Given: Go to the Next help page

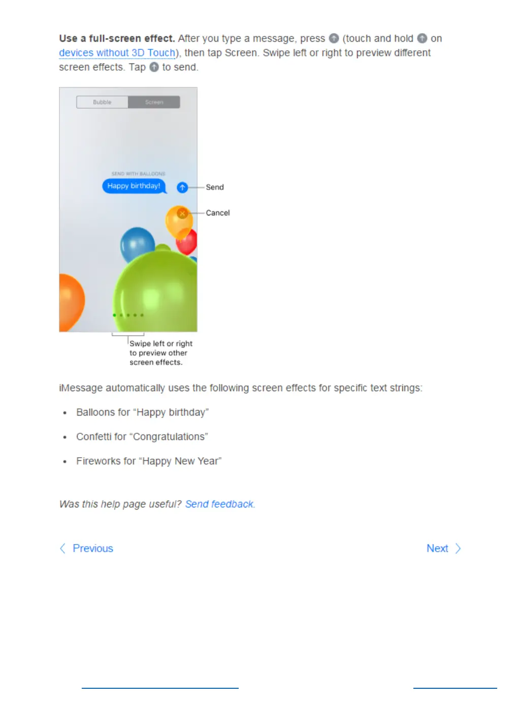Looking at the screenshot, I should click(437, 549).
